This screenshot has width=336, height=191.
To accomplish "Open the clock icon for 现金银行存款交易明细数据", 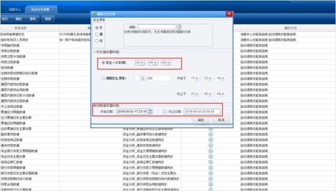I will [211, 151].
